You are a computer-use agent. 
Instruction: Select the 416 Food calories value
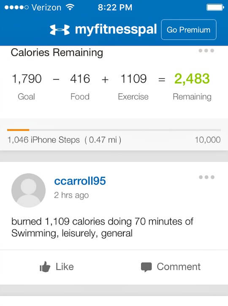pyautogui.click(x=80, y=79)
